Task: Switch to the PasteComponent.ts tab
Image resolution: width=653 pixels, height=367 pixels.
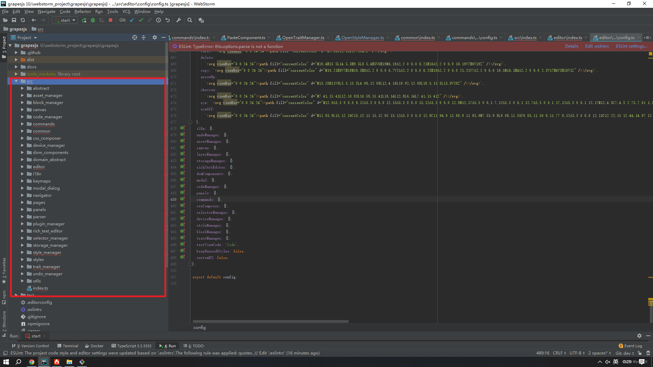Action: (x=246, y=38)
